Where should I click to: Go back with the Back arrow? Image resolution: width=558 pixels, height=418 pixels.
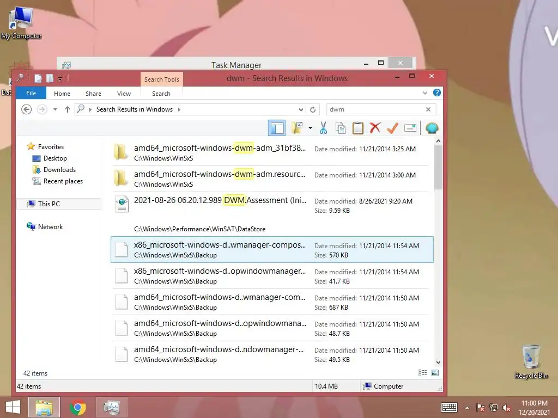tap(26, 109)
